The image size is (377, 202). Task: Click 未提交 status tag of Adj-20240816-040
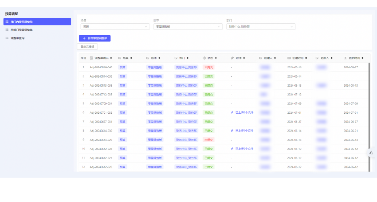(x=208, y=67)
